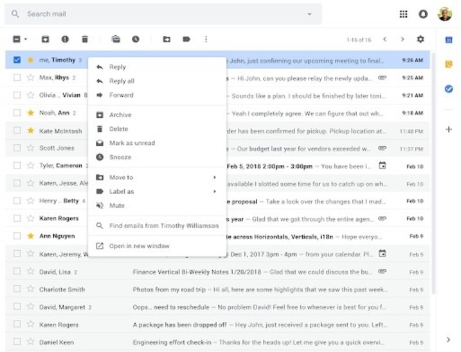
Task: Uncheck the me, Timothy conversation checkbox
Action: [x=17, y=60]
